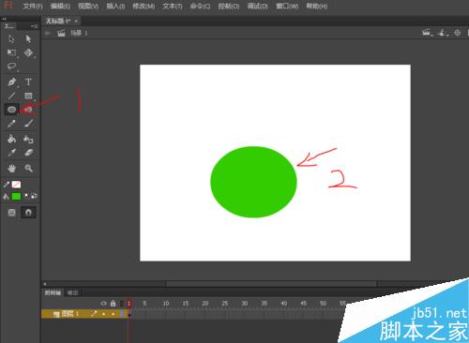Screen dimensions: 469x343
Task: Select the Text tool
Action: [28, 82]
